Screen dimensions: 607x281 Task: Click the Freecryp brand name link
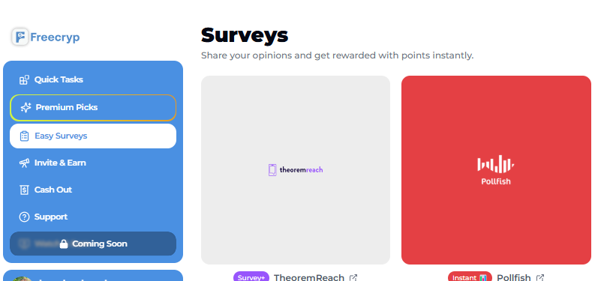click(x=55, y=37)
